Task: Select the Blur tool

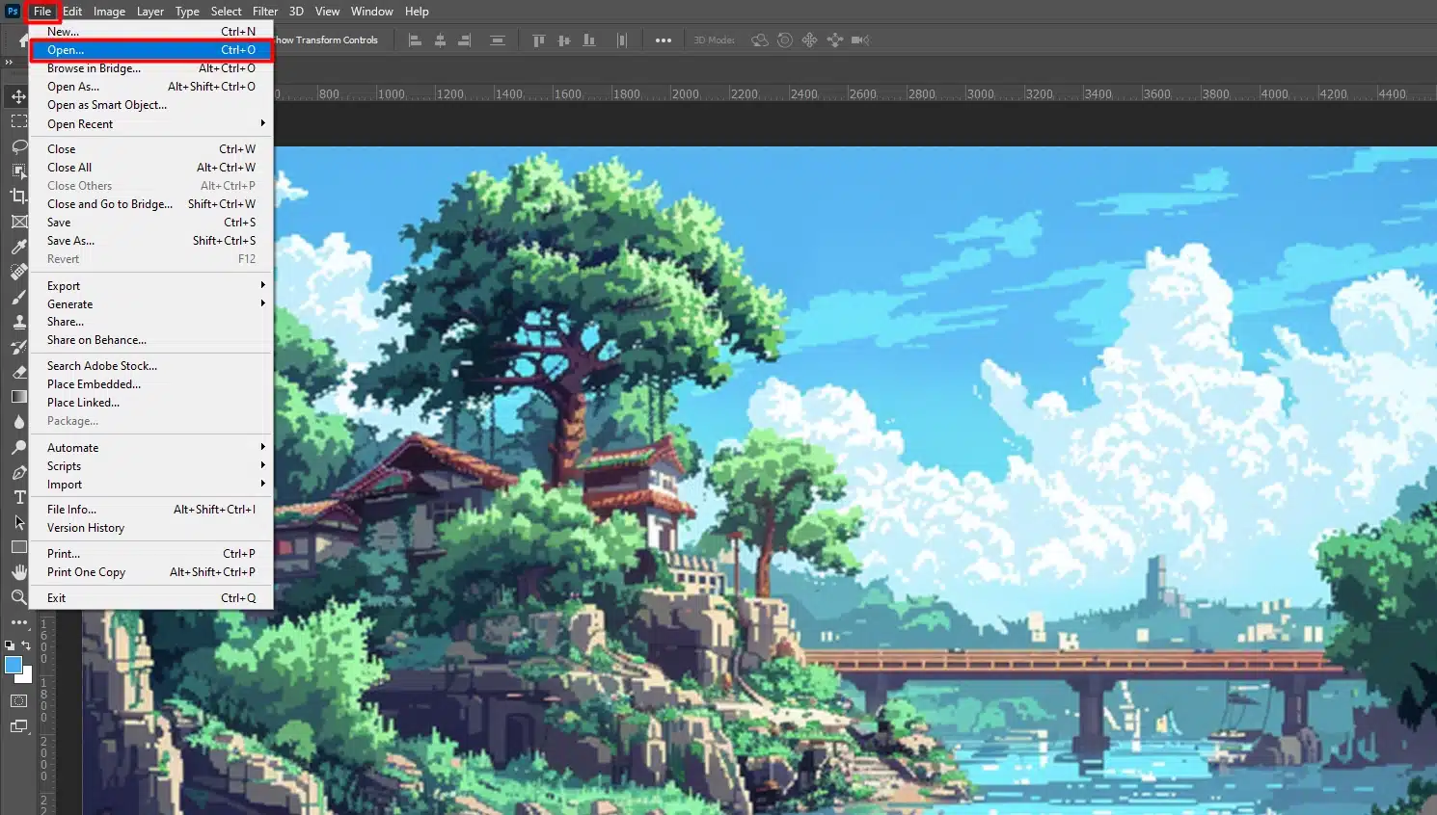Action: 18,422
